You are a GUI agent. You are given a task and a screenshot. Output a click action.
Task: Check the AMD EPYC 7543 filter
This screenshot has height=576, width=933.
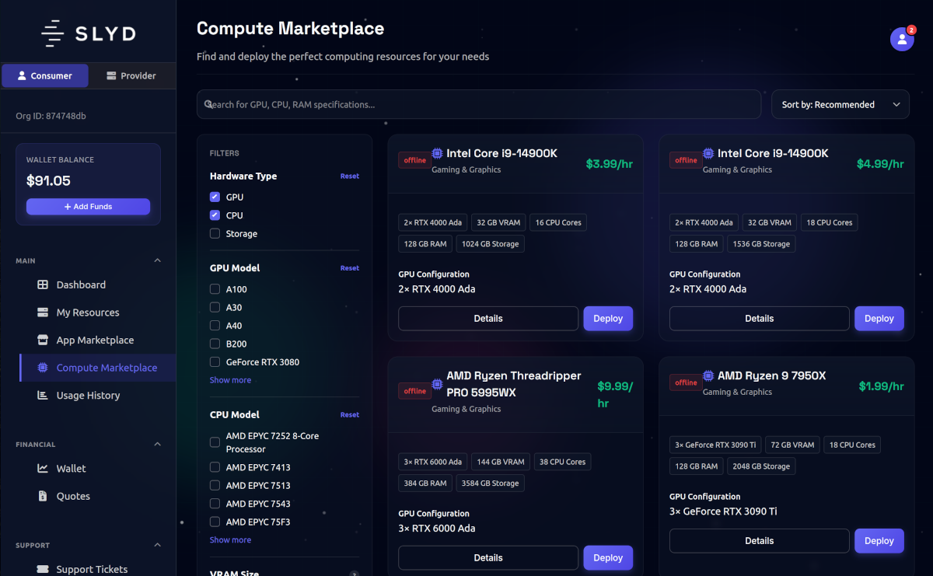215,504
